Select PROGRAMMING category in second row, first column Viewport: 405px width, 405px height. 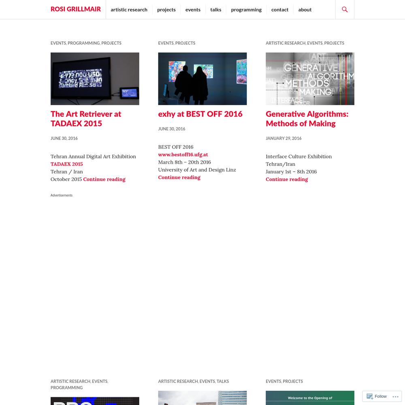[x=67, y=388]
